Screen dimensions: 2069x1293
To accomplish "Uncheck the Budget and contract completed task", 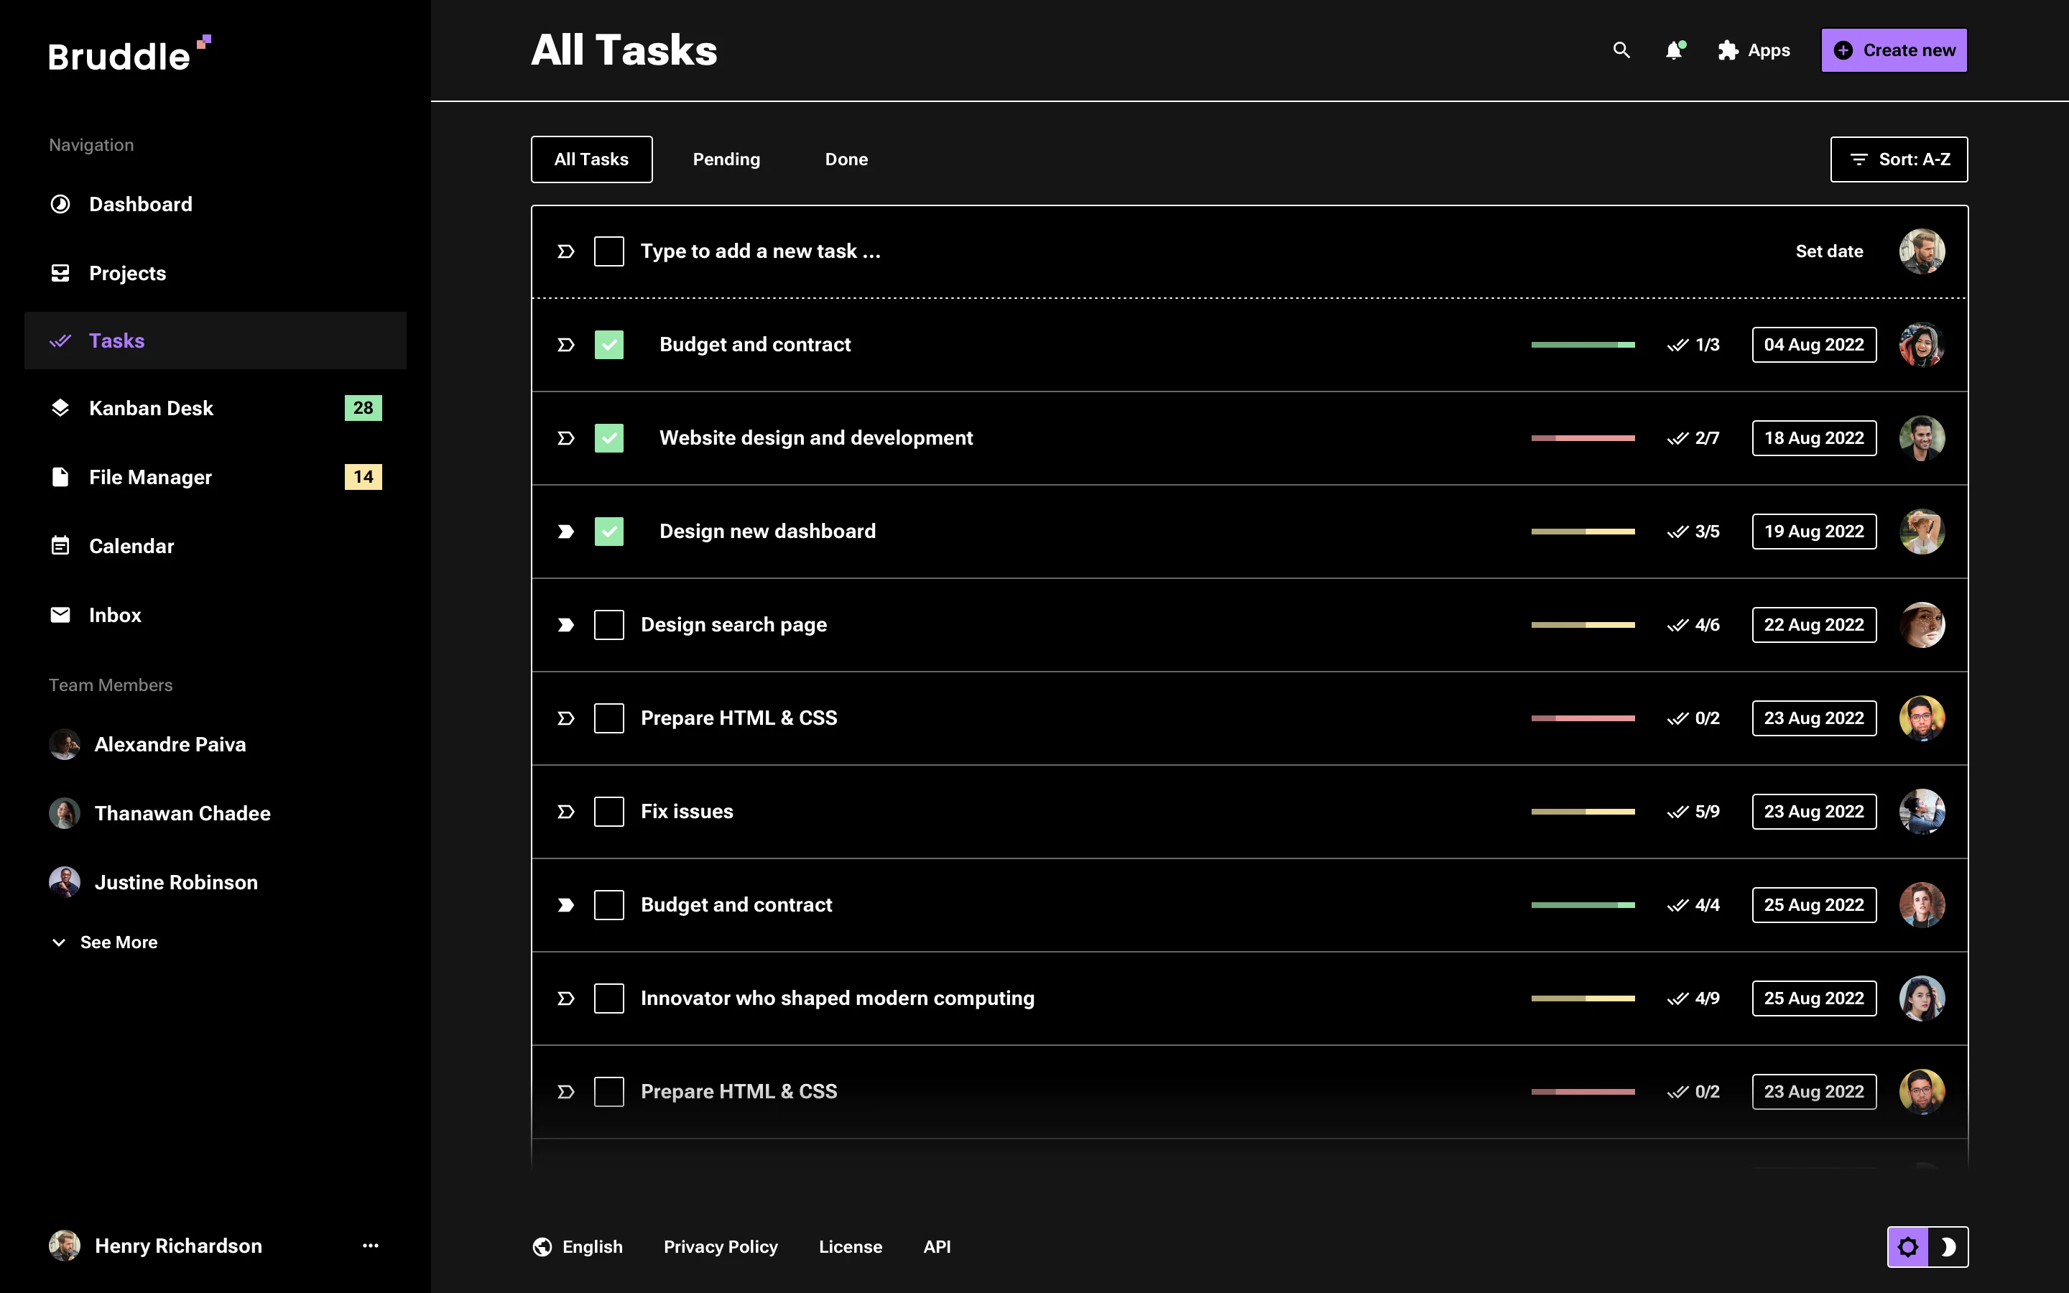I will click(608, 345).
